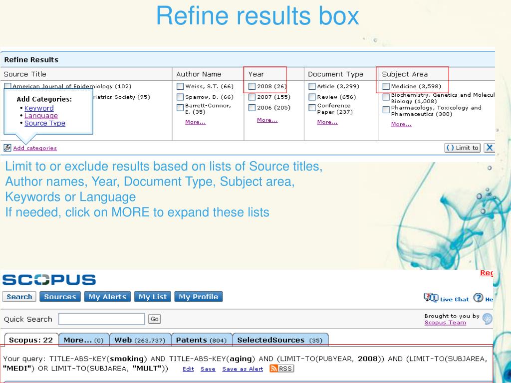This screenshot has width=511, height=383.
Task: Add the Language category
Action: pyautogui.click(x=41, y=116)
